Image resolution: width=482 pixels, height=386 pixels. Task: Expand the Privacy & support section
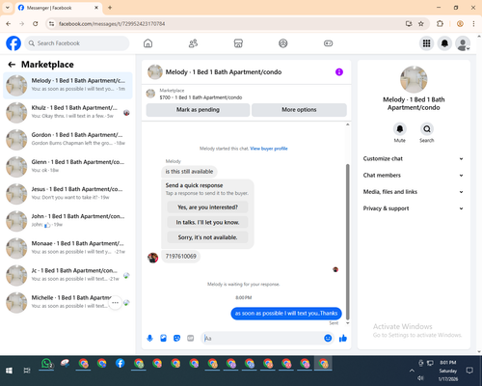click(414, 208)
